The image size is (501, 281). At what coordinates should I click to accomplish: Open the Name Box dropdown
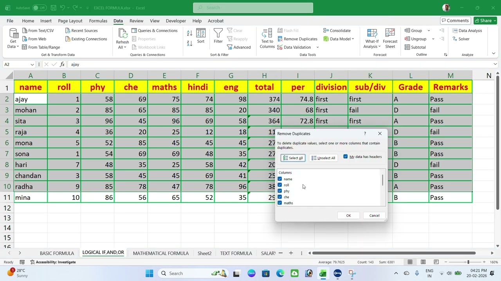(32, 64)
